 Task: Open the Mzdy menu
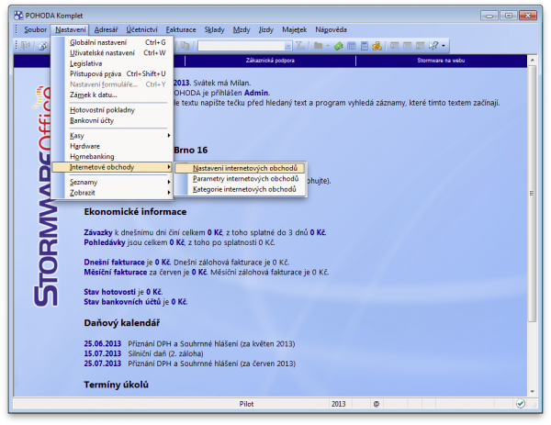242,30
